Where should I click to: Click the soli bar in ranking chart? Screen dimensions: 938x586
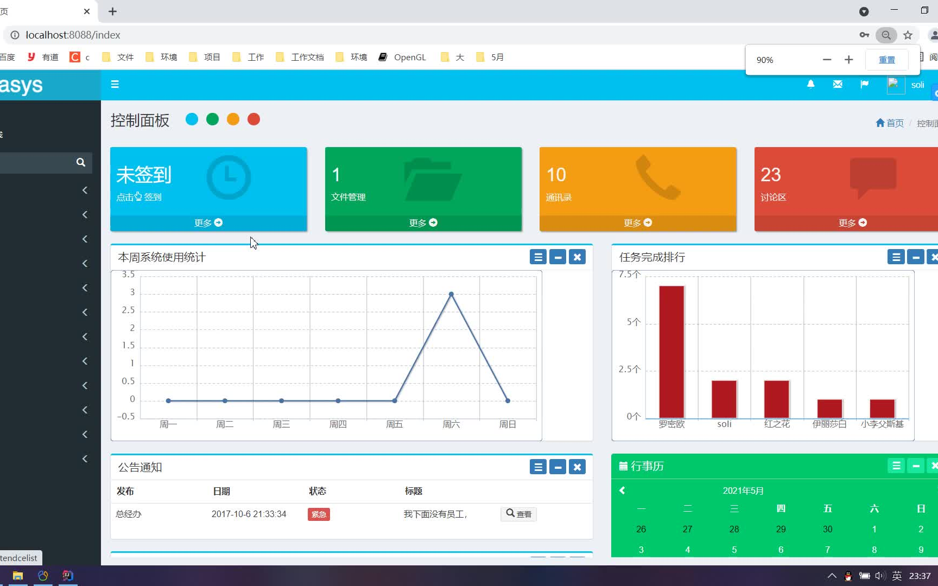coord(724,399)
